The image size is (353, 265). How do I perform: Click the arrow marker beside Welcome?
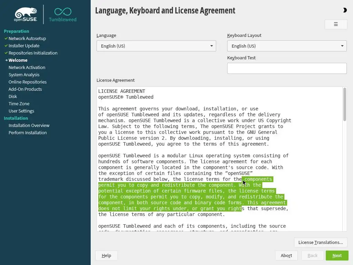pyautogui.click(x=6, y=60)
